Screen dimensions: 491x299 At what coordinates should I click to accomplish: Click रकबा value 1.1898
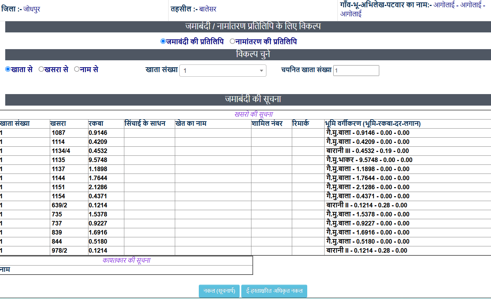coord(98,169)
